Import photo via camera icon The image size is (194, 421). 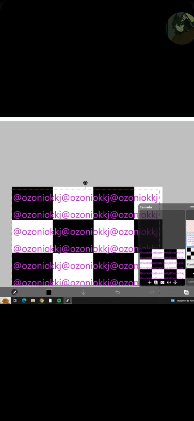[162, 282]
